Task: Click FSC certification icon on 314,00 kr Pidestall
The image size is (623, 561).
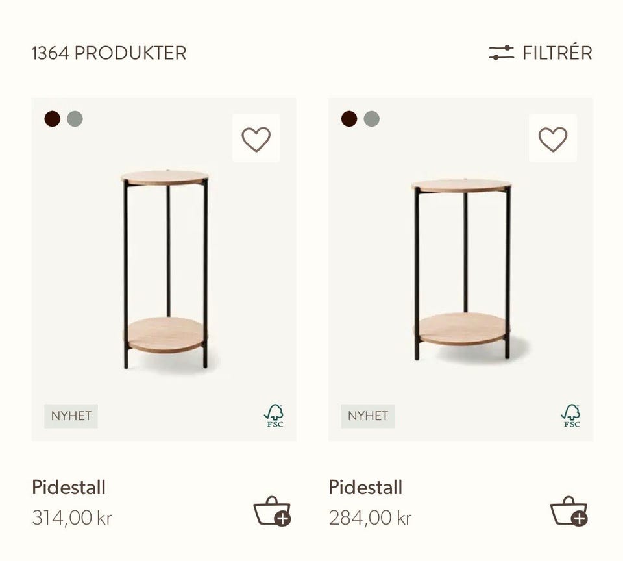Action: 274,416
